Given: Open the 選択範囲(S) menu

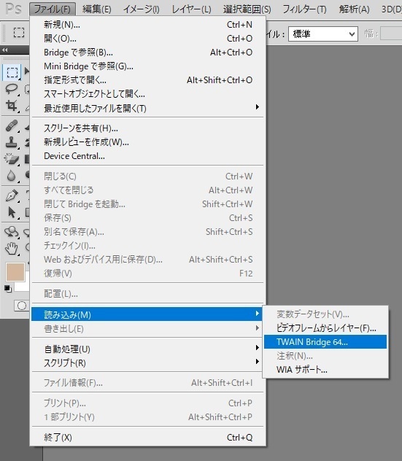Looking at the screenshot, I should click(x=247, y=9).
